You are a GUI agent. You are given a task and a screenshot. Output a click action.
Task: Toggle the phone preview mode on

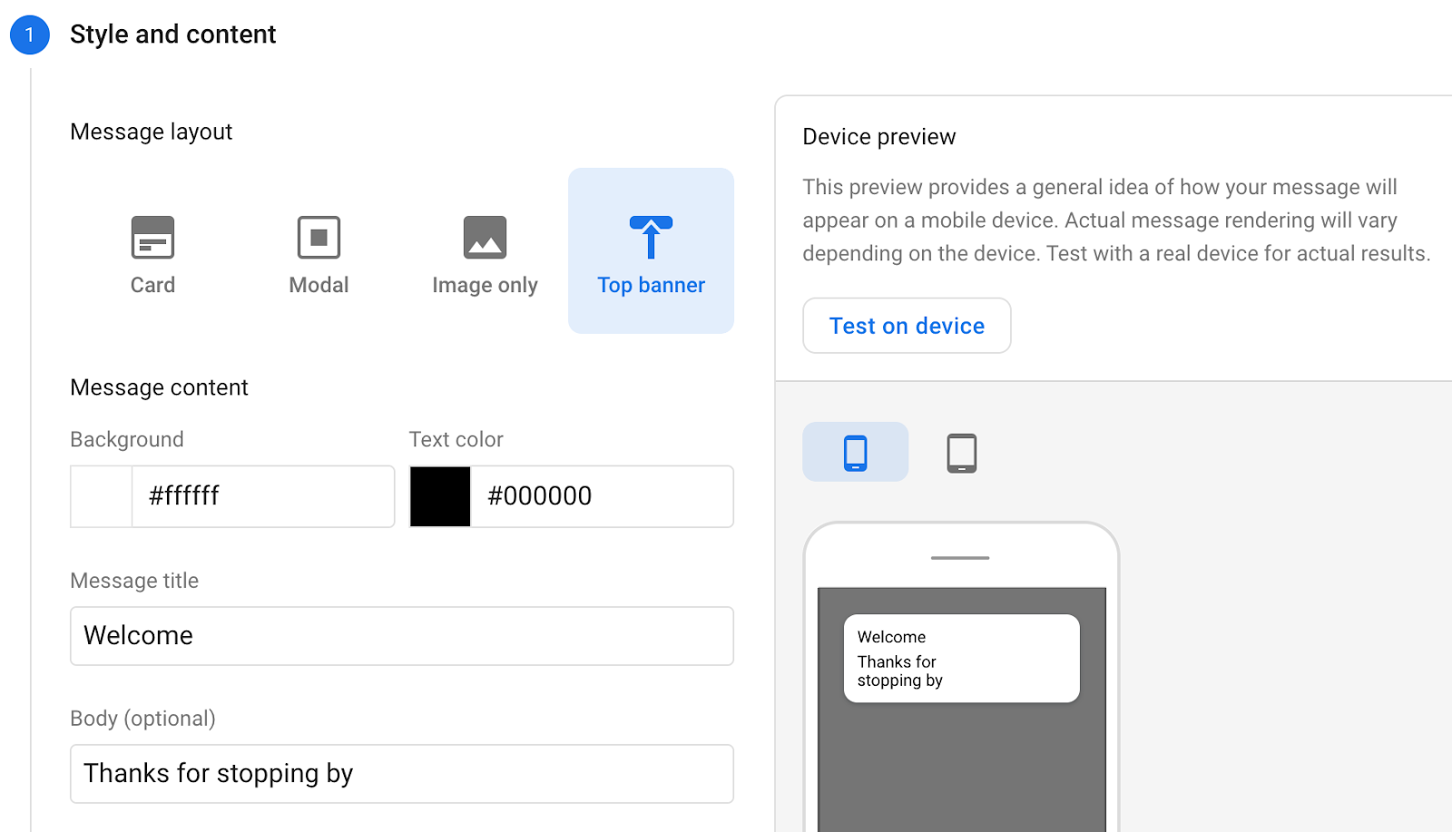coord(854,451)
